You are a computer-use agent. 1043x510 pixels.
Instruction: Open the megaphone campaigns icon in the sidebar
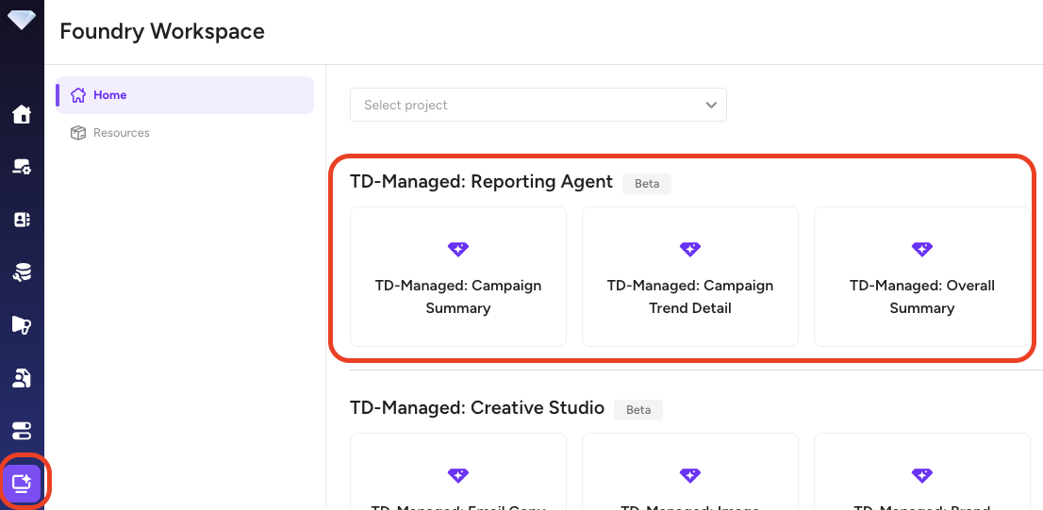22,324
